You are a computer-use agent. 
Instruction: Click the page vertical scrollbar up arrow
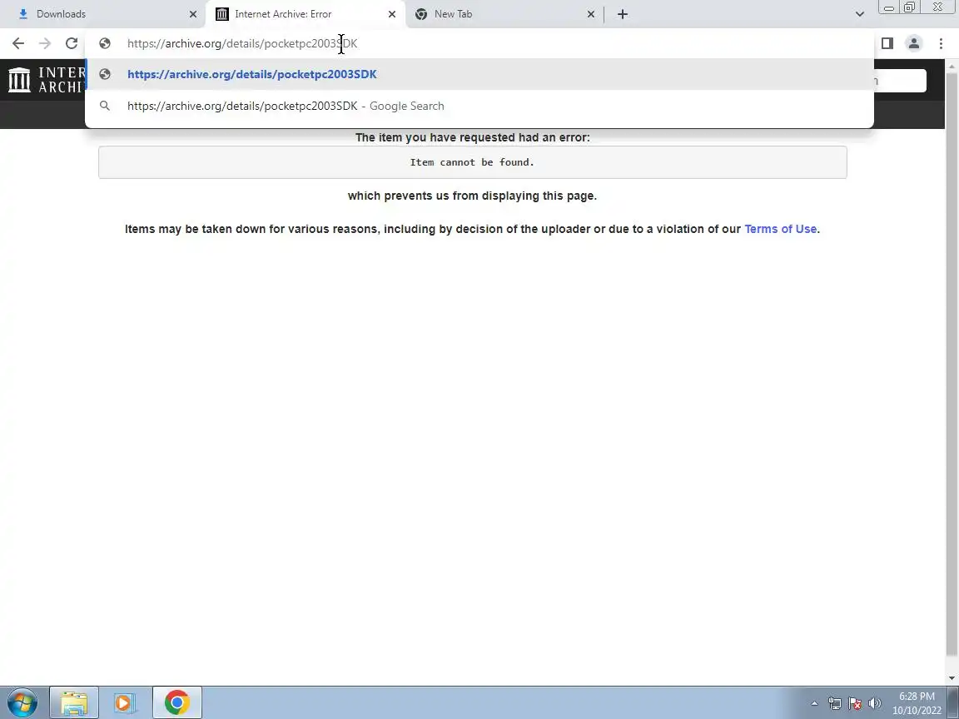952,66
